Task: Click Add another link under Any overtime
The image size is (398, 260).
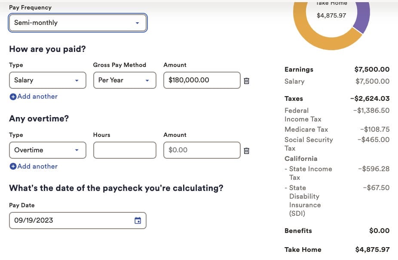Action: click(37, 166)
